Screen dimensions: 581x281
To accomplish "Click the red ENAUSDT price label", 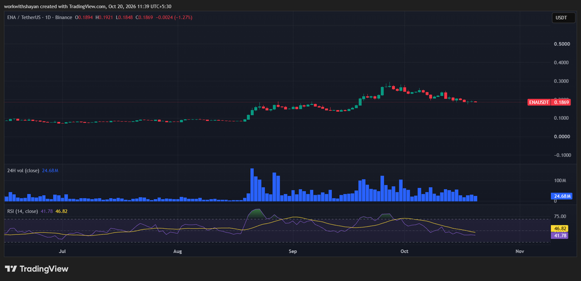I will [x=540, y=102].
